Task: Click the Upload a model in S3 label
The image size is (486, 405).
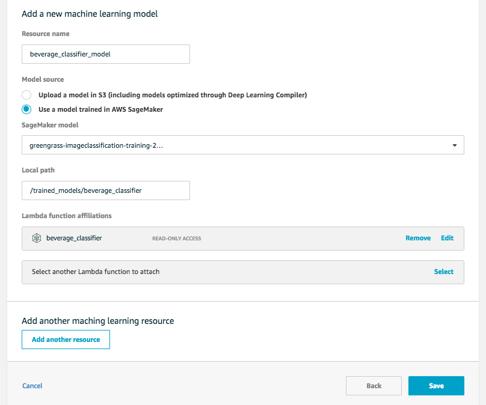Action: [x=173, y=95]
